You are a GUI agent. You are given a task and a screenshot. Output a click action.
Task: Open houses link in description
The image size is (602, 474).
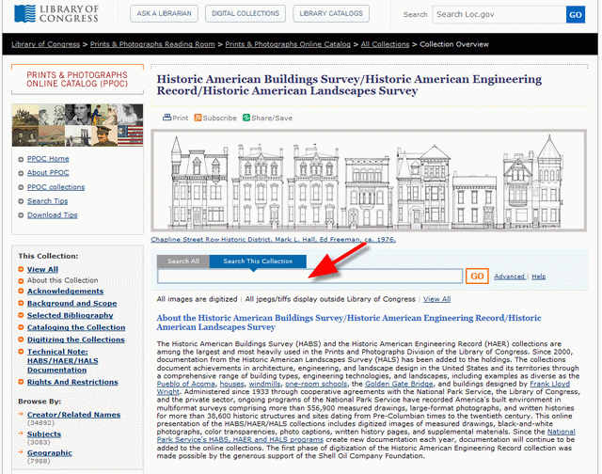click(x=232, y=384)
